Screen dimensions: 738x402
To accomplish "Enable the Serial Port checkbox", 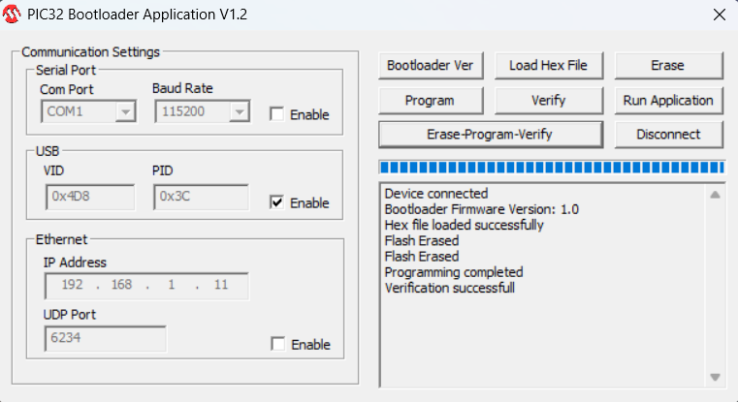I will pos(277,114).
